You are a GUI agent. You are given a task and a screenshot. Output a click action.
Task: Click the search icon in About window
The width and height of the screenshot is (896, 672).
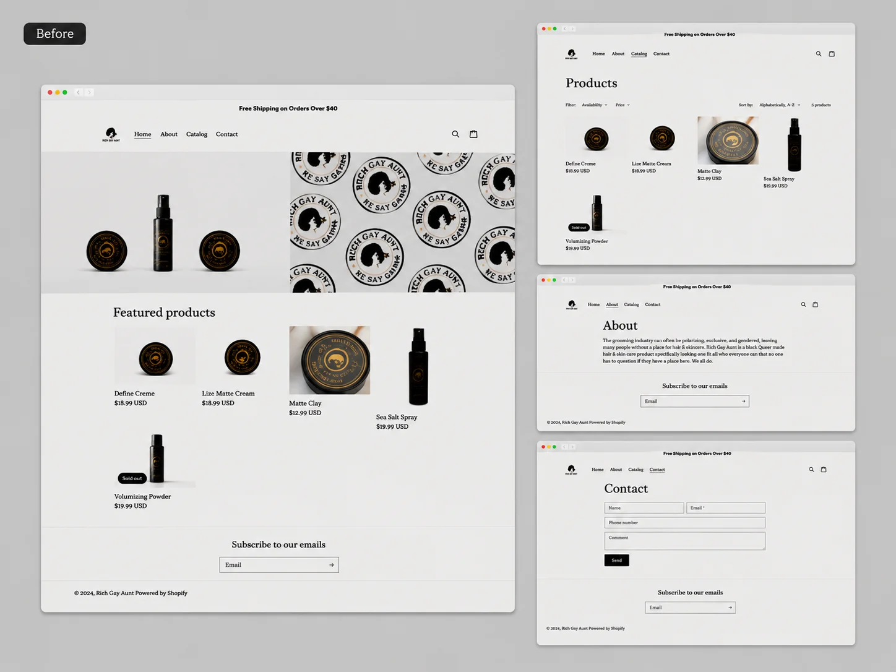point(804,304)
